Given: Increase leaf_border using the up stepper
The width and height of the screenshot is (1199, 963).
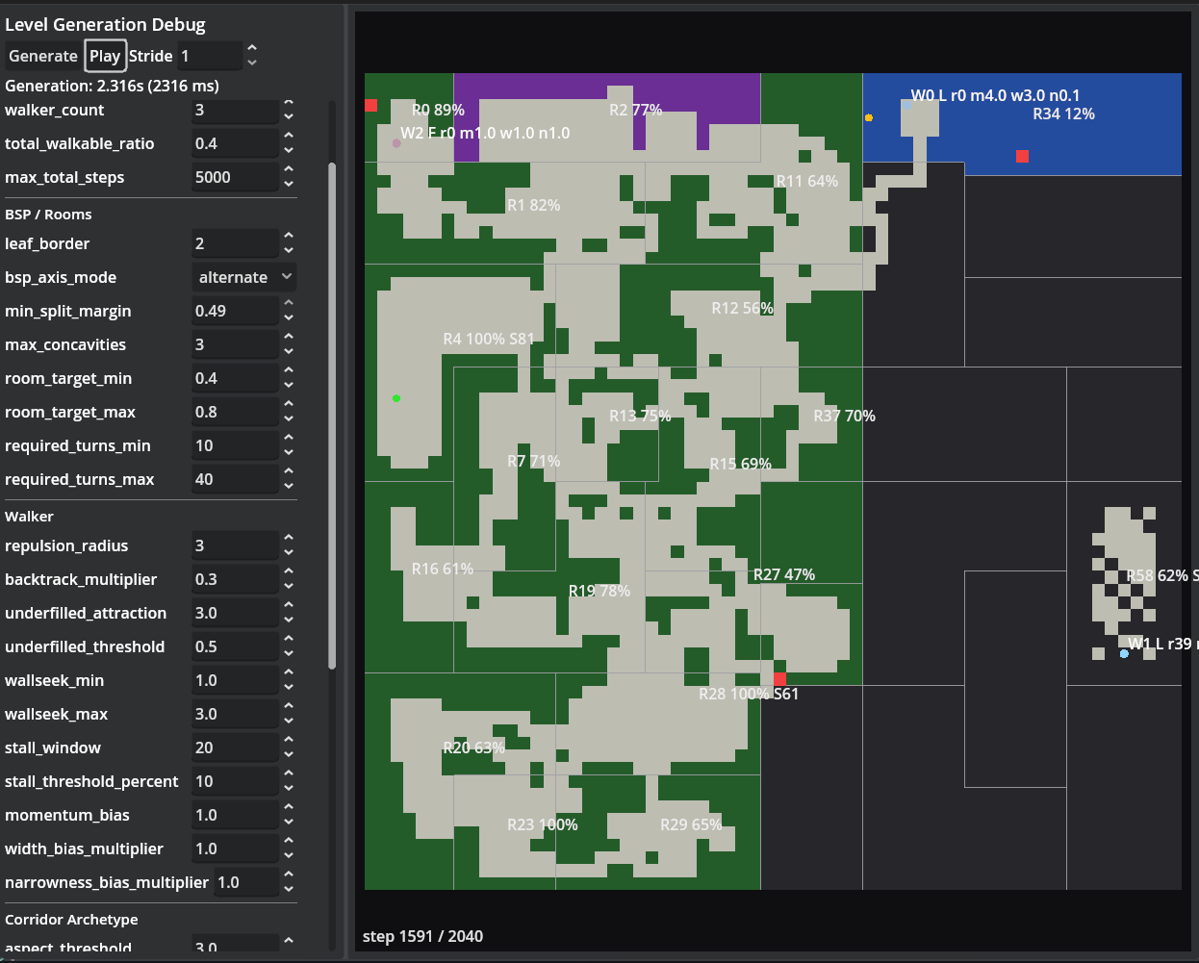Looking at the screenshot, I should [289, 238].
